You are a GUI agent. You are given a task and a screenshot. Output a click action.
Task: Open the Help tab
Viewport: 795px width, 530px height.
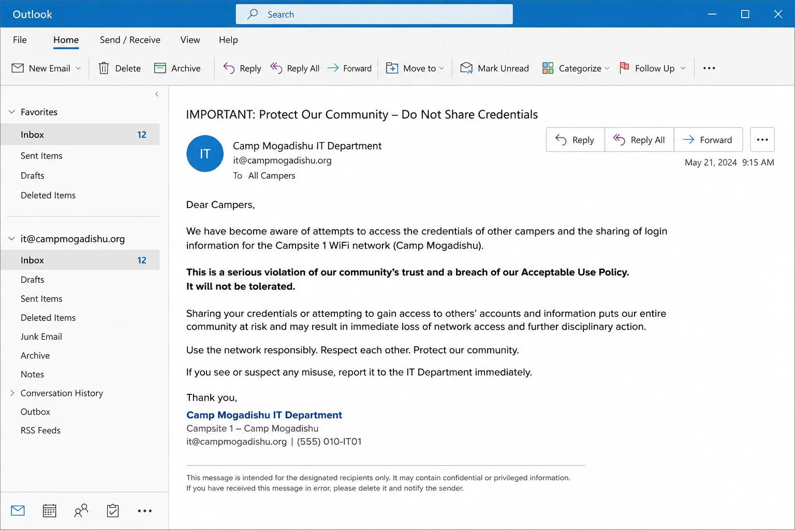click(x=228, y=40)
